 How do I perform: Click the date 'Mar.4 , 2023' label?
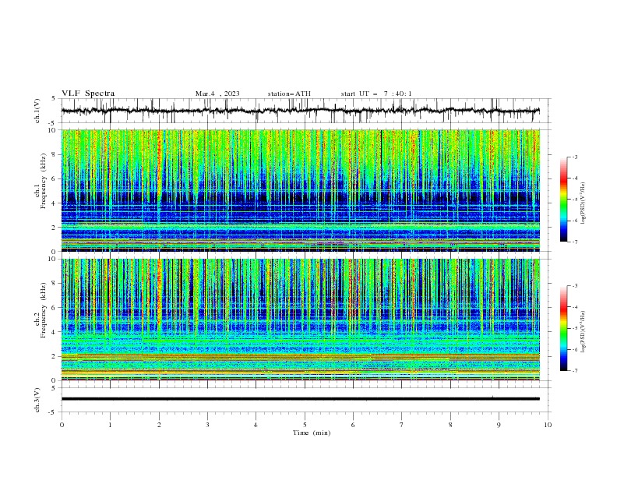(x=217, y=94)
